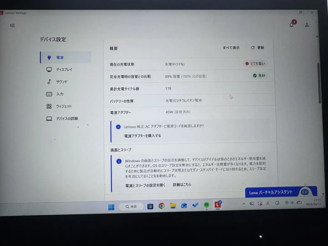
Task: Click the すべて表示 button
Action: tap(231, 48)
